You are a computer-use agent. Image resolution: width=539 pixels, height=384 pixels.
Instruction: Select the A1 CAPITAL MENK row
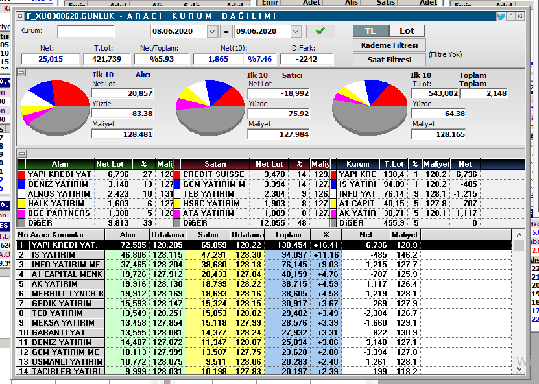[264, 274]
